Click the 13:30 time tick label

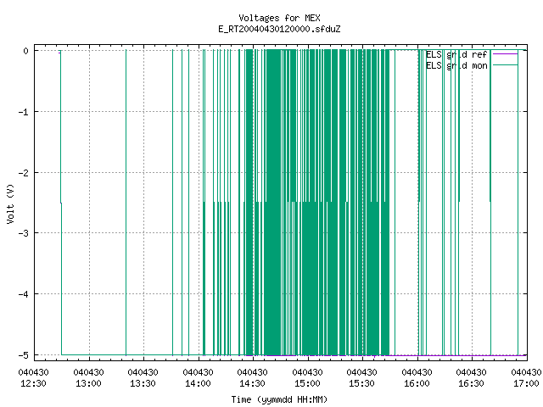point(143,383)
